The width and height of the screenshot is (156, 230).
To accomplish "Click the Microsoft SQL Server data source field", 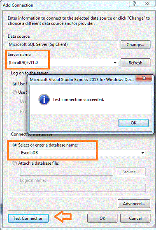I will (63, 44).
